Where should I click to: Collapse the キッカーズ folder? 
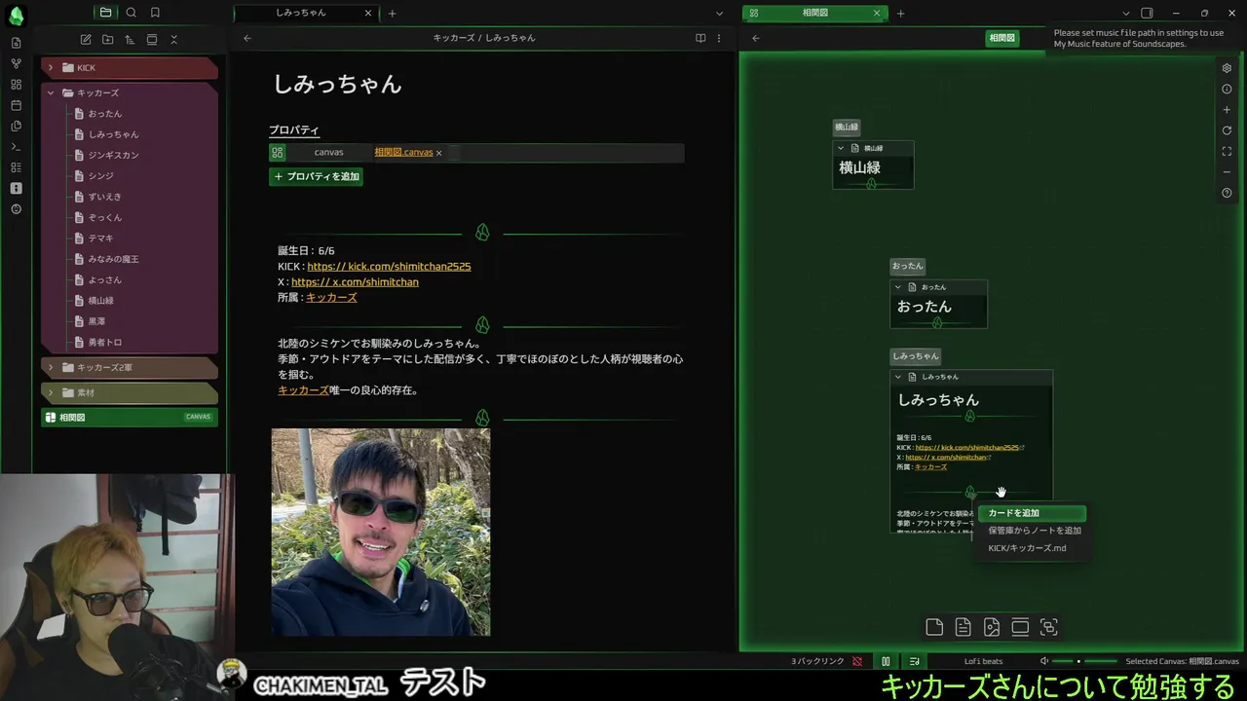pyautogui.click(x=130, y=92)
